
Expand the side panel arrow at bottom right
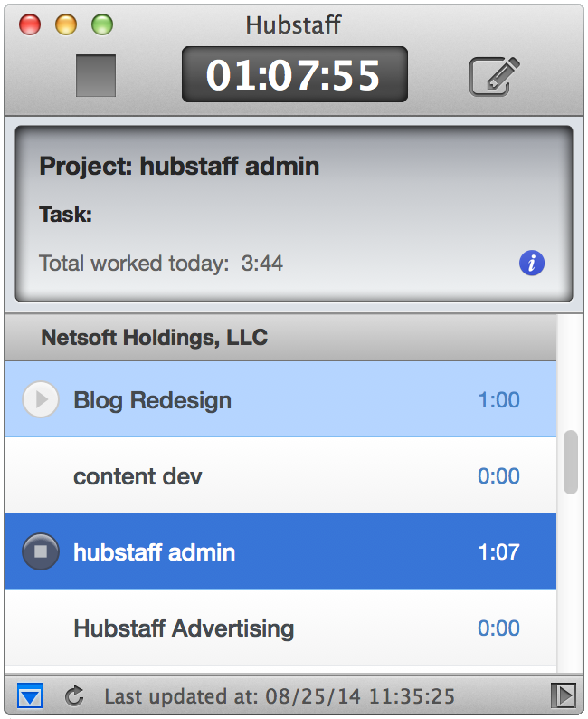(564, 695)
